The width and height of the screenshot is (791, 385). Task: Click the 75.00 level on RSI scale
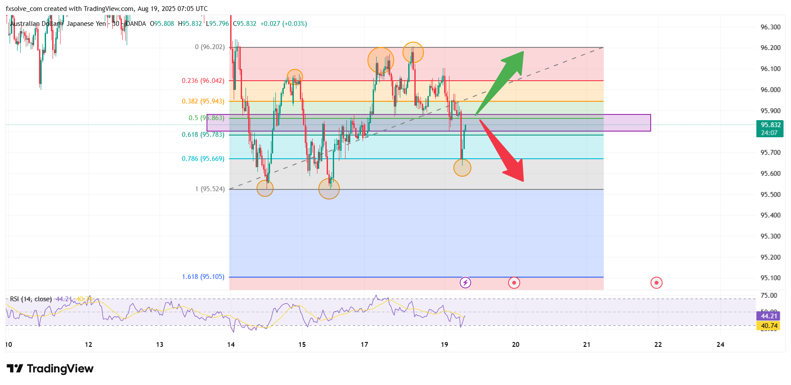tap(769, 296)
